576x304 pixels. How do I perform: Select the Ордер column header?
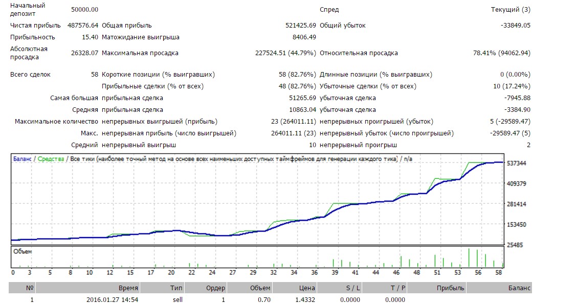tap(215, 288)
